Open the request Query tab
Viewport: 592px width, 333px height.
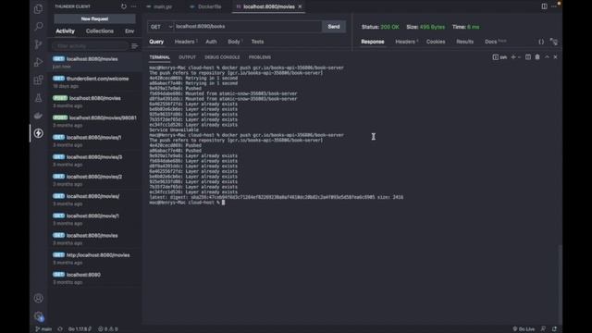(x=156, y=42)
